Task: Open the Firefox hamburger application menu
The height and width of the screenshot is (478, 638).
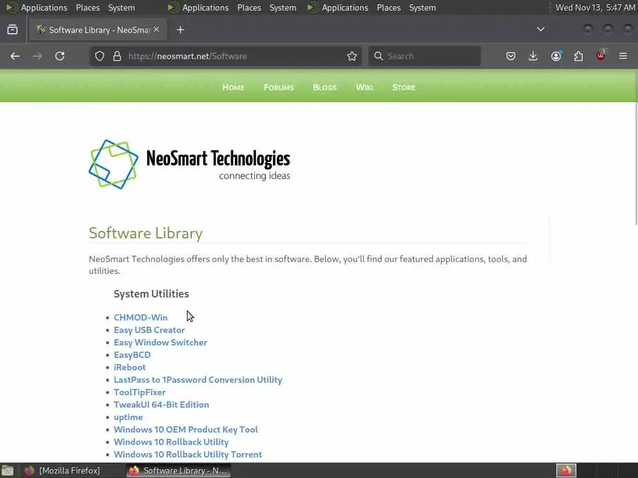Action: coord(623,56)
